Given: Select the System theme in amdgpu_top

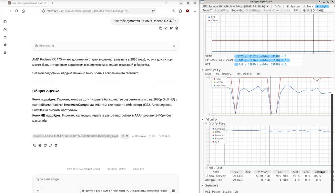Looking at the screenshot, I should coord(293,6).
